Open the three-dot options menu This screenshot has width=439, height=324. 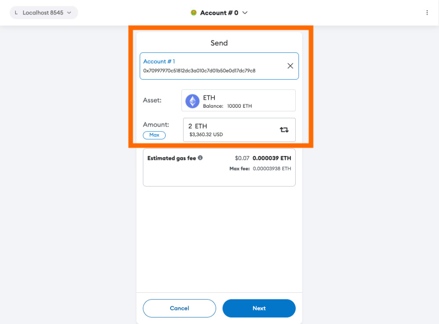pyautogui.click(x=427, y=13)
